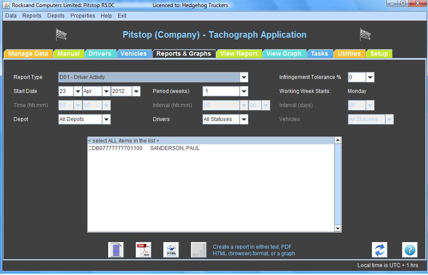Viewport: 428px width, 275px height.
Task: Open the Depots menu
Action: [56, 16]
